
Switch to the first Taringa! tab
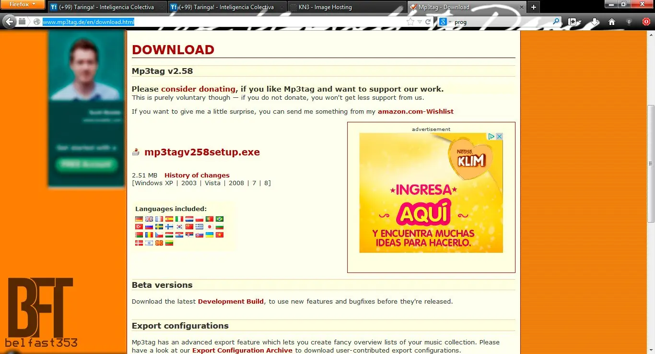[106, 7]
